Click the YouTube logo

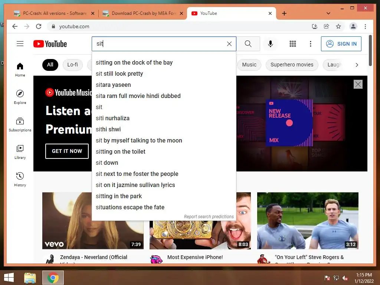coord(50,44)
